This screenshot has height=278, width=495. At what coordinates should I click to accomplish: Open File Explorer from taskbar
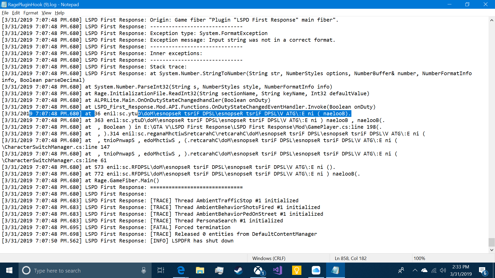pyautogui.click(x=200, y=270)
